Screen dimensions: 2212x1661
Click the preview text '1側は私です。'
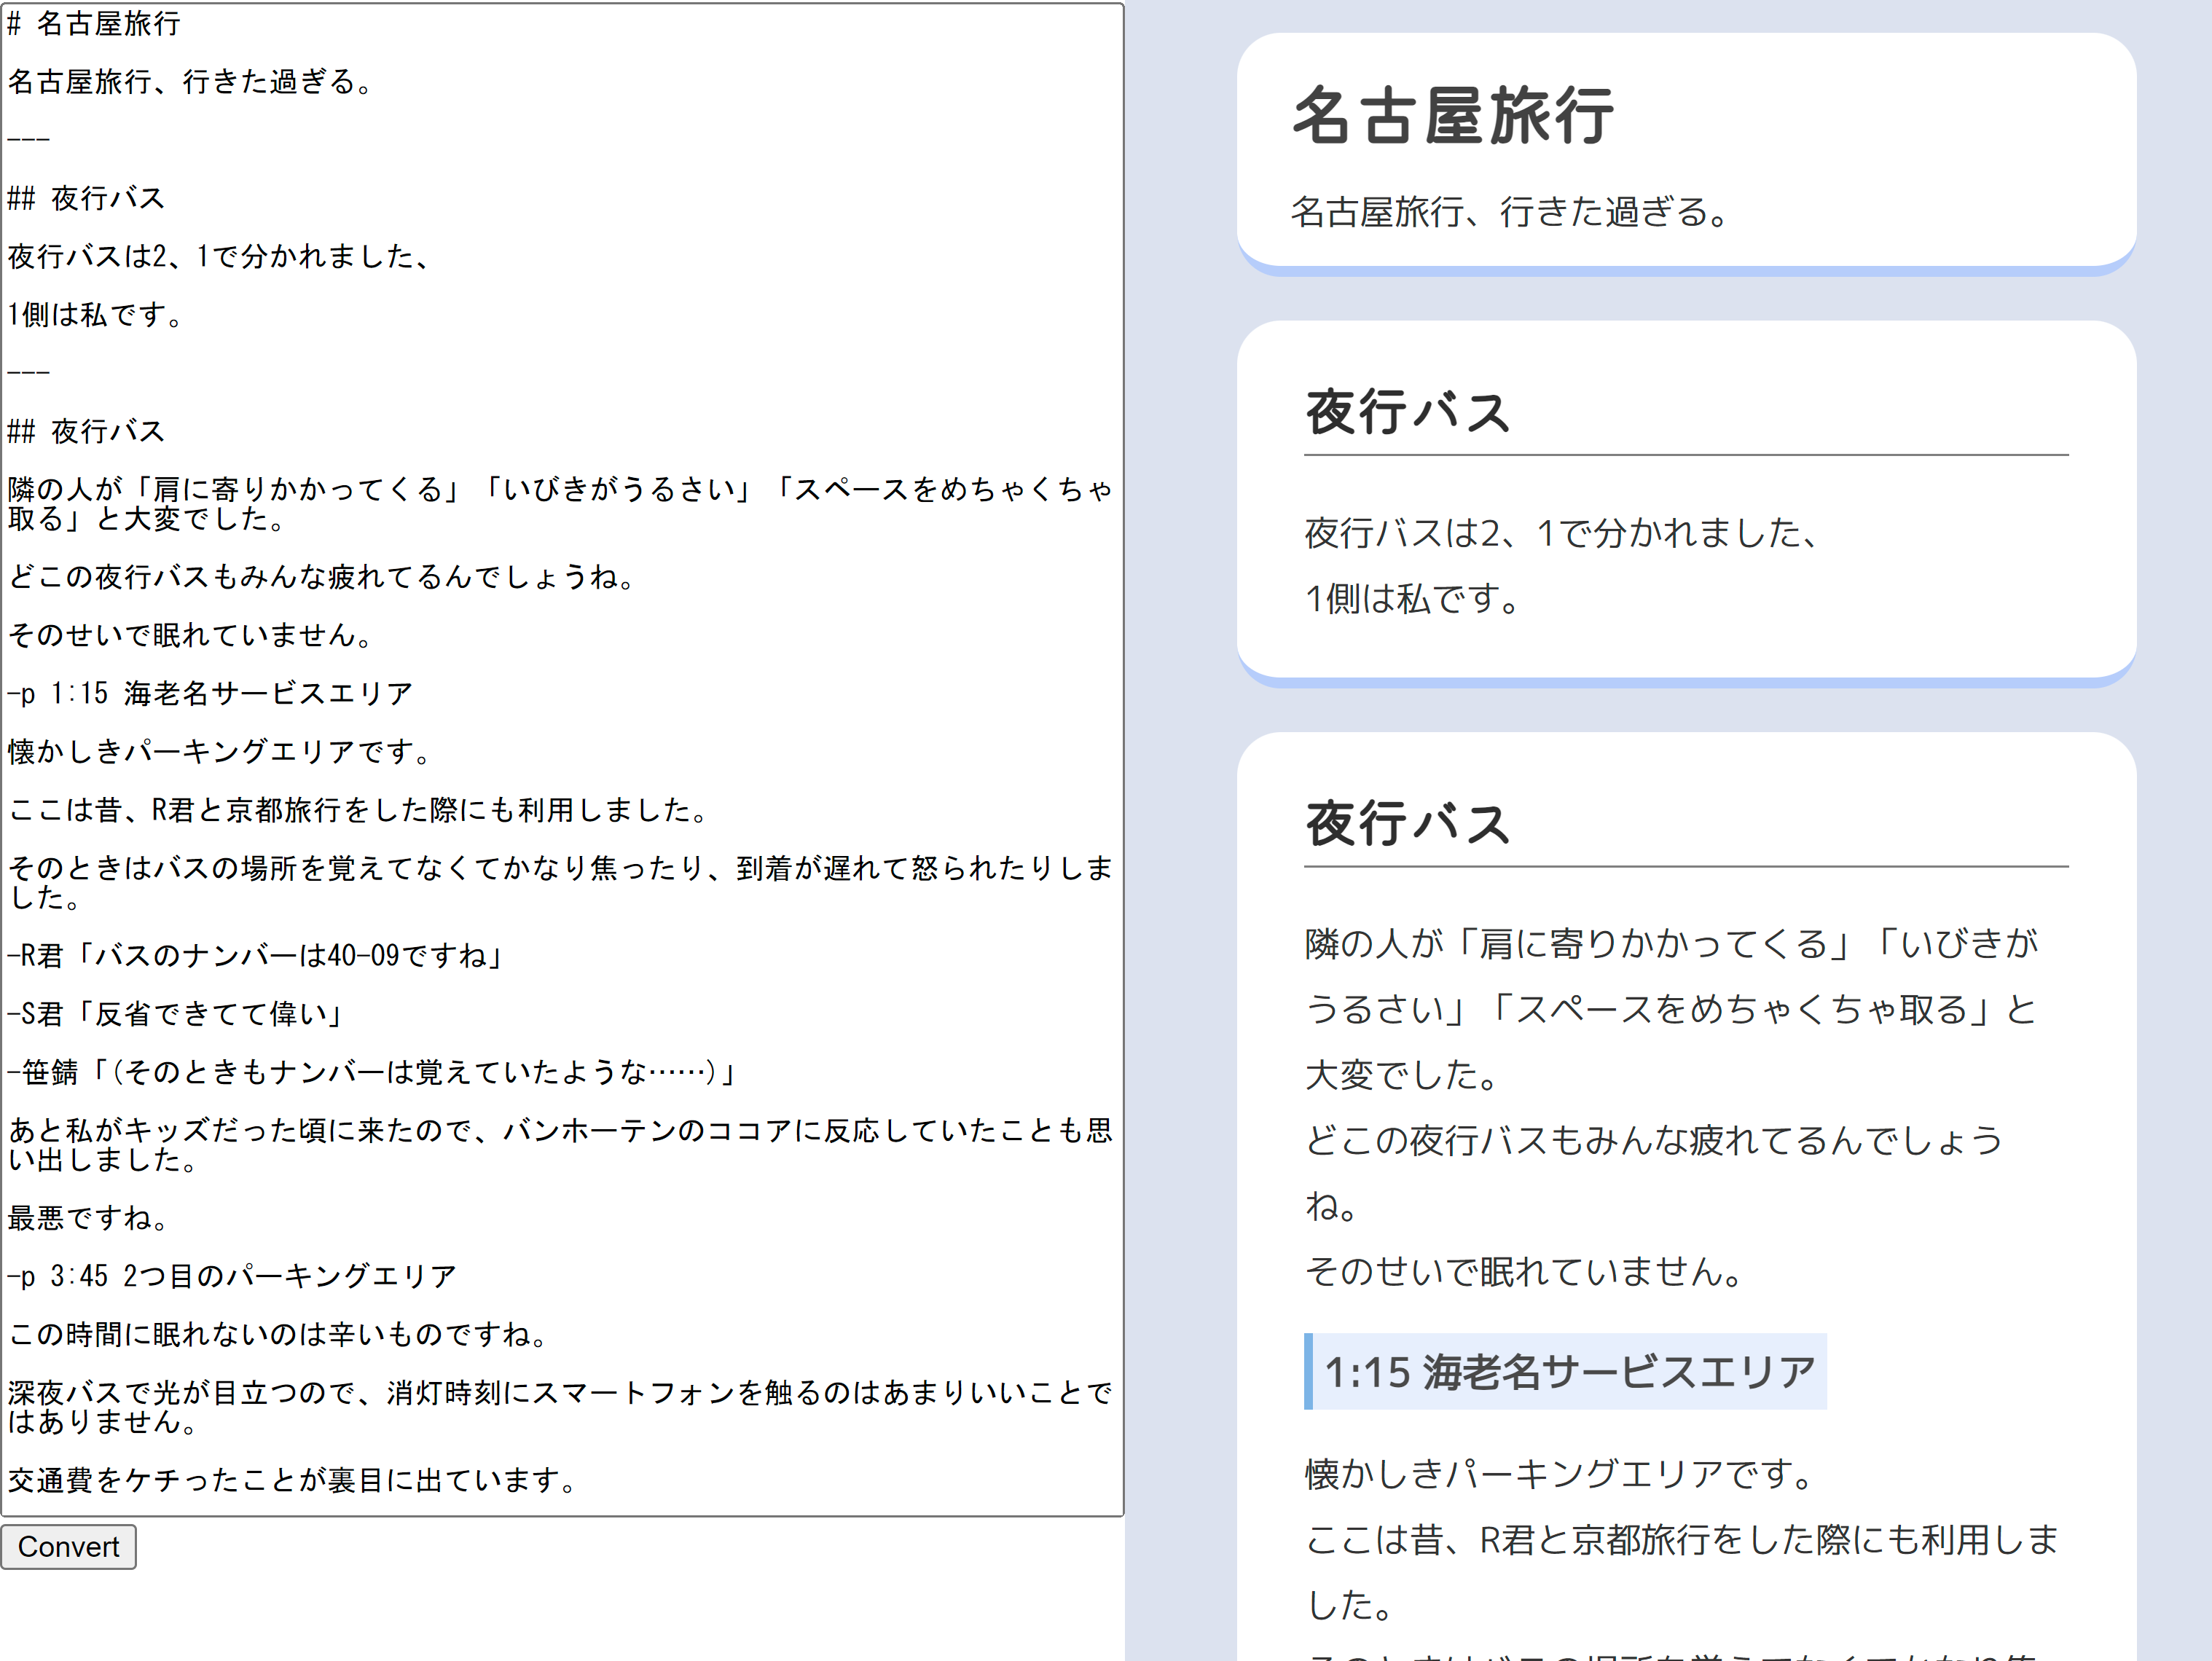(x=1413, y=599)
